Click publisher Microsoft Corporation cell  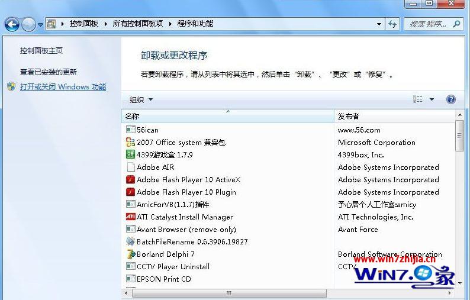pyautogui.click(x=376, y=143)
